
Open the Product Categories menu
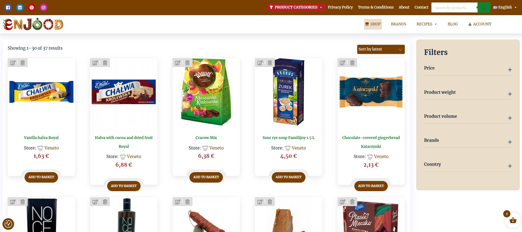296,7
